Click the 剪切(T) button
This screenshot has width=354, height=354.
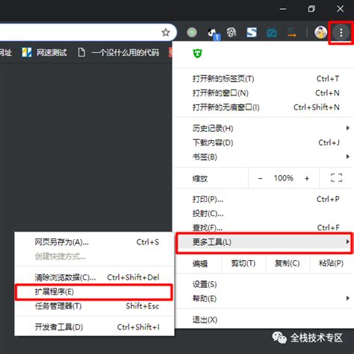coord(243,263)
